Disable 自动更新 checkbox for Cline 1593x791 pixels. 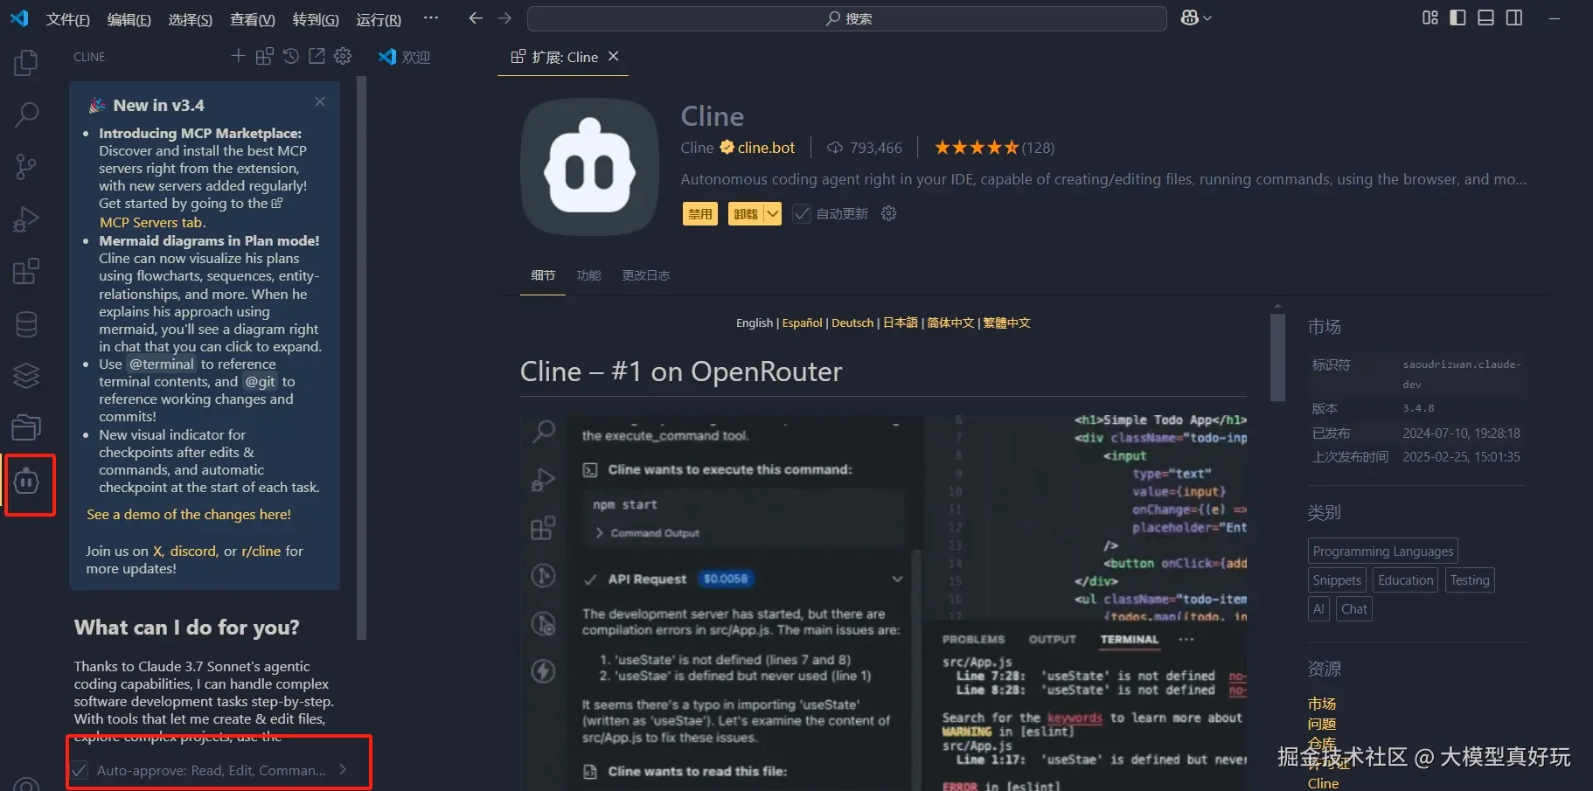tap(801, 213)
